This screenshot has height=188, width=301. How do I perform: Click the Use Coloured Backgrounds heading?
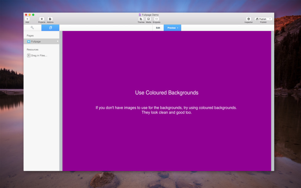point(166,93)
